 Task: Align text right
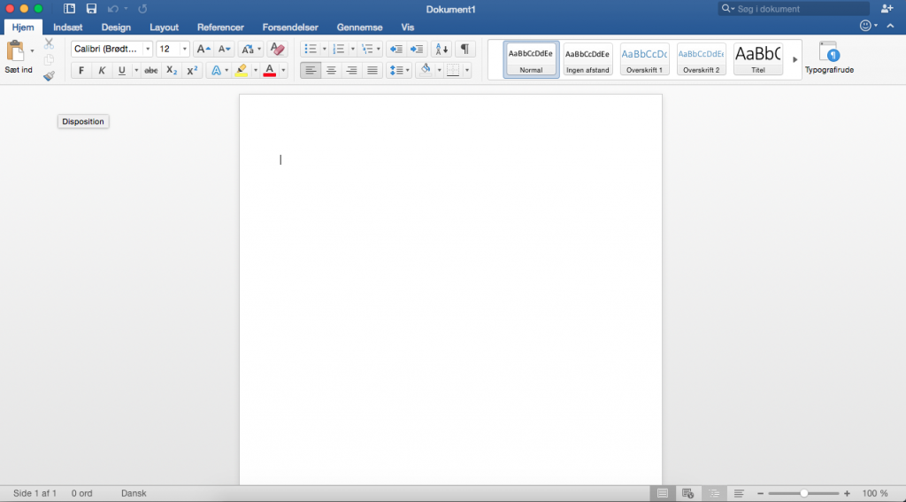(352, 71)
